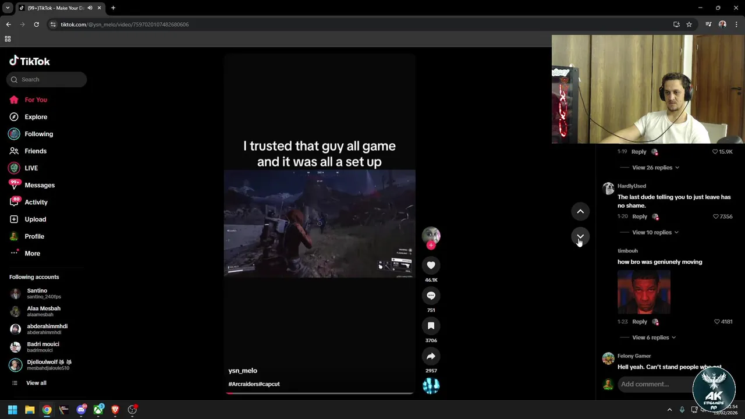The width and height of the screenshot is (745, 419).
Task: Go to previous video with up arrow
Action: [x=580, y=211]
